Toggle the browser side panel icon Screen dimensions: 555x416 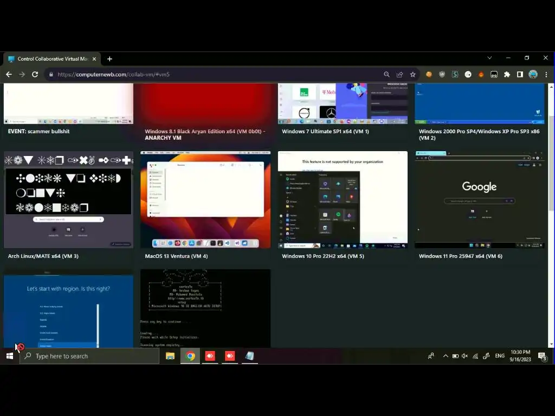click(520, 74)
